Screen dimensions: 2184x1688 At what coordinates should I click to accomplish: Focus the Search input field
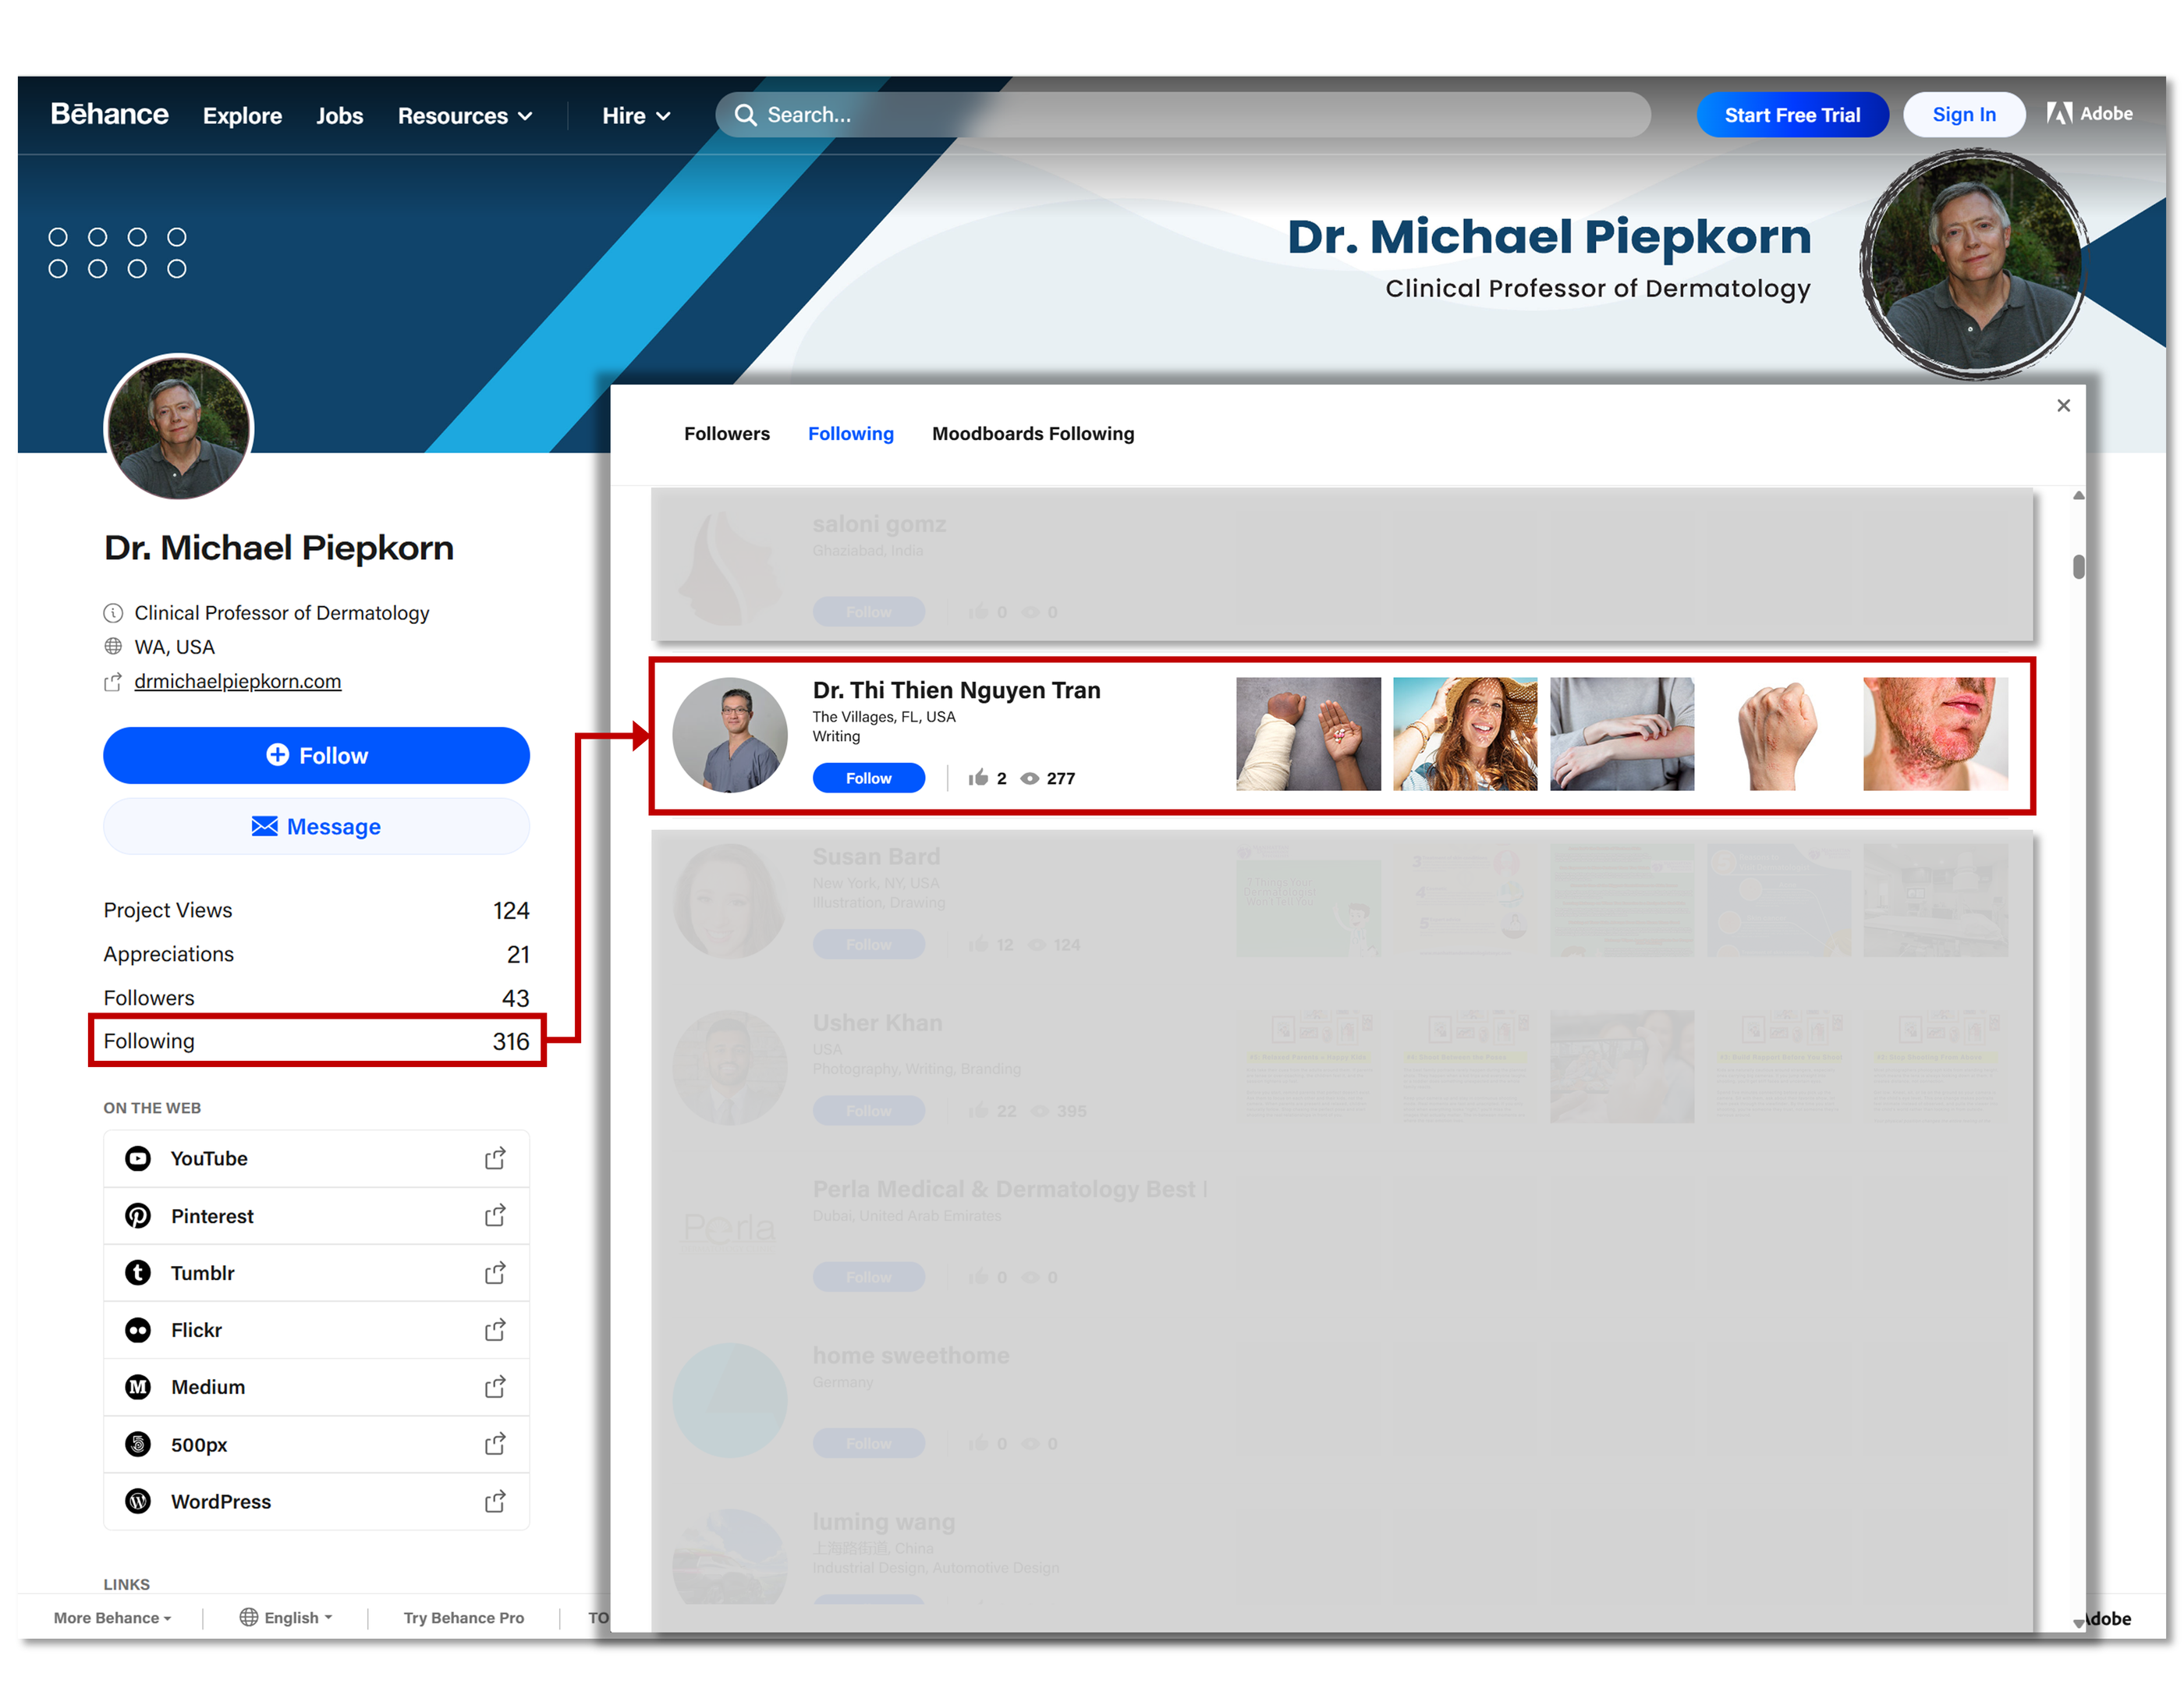point(1183,115)
